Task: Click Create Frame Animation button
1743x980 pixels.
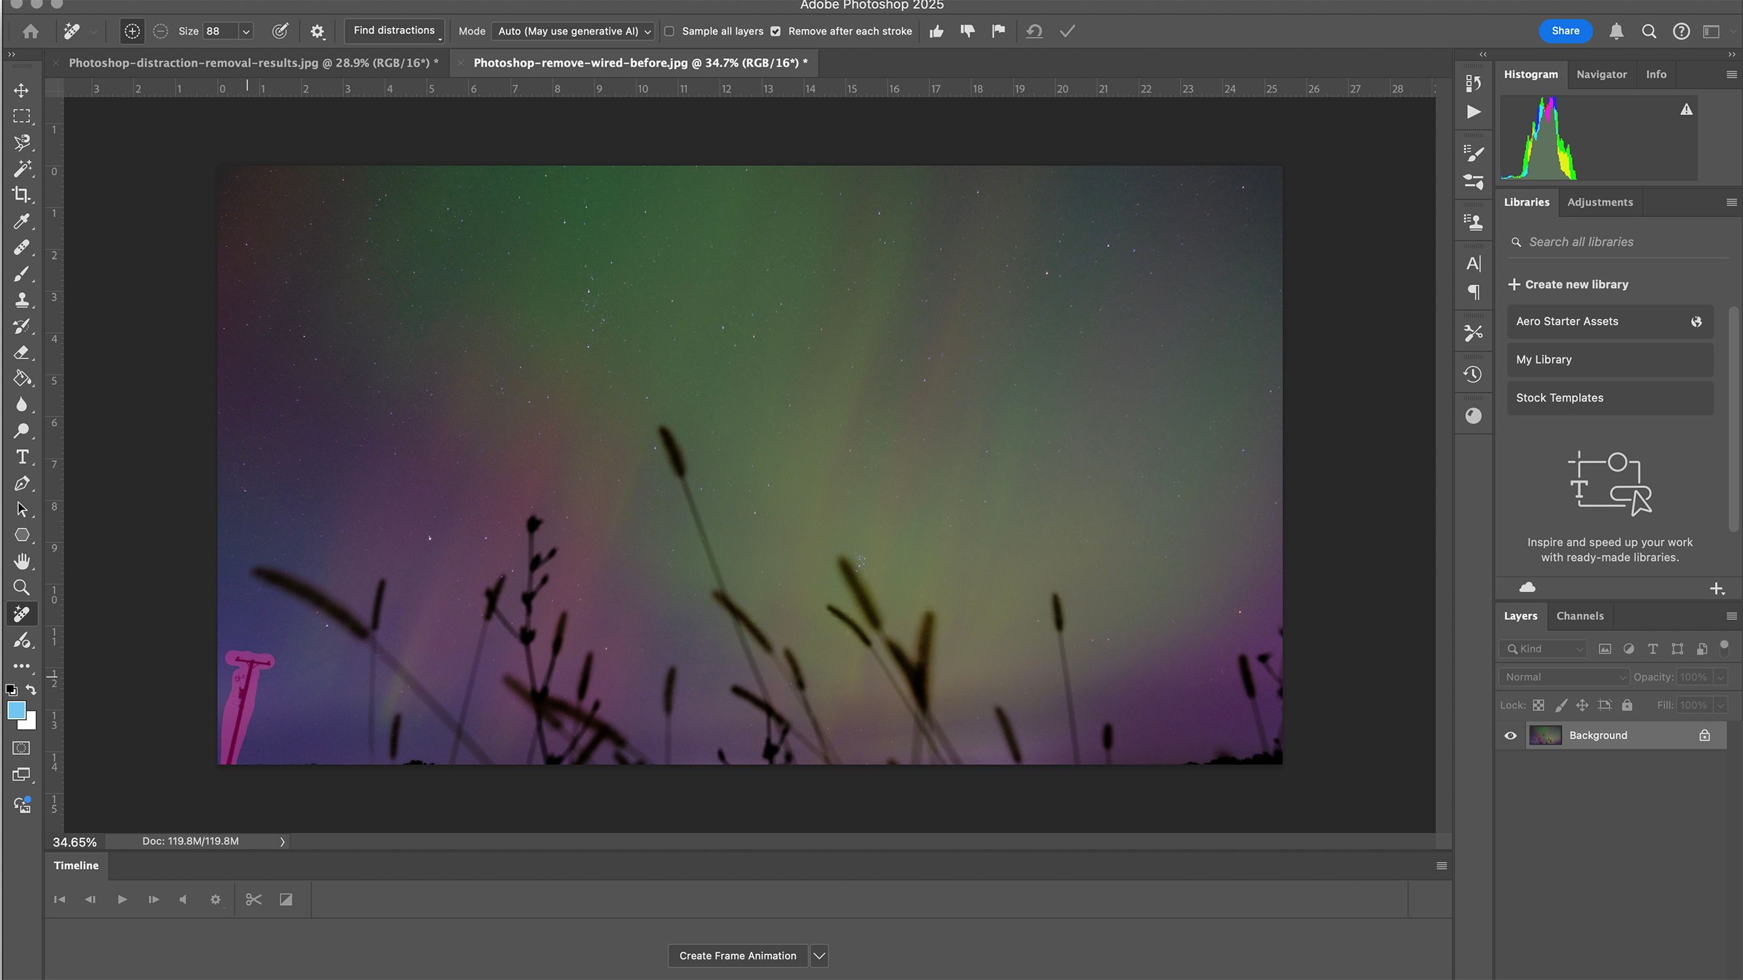Action: click(x=737, y=955)
